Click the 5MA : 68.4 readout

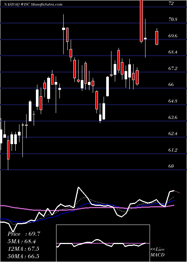(x=22, y=241)
